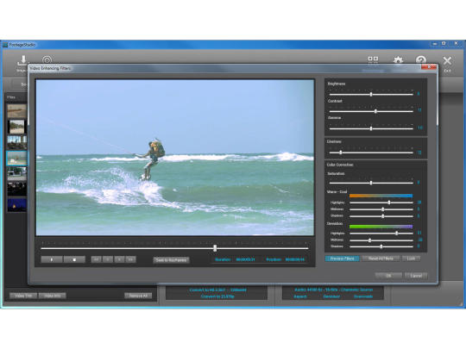Click Shadows slider under green-purple gradient
The image size is (466, 349).
coord(381,246)
